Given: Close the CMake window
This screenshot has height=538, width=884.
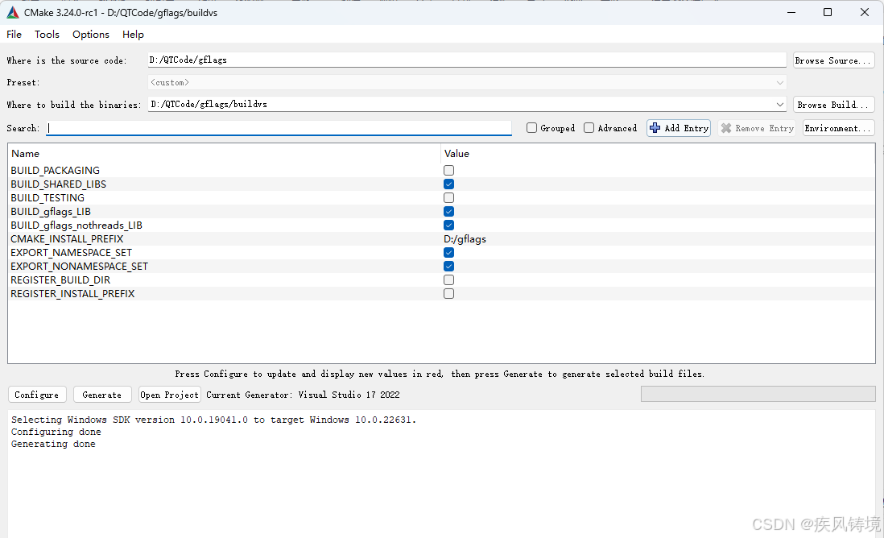Looking at the screenshot, I should point(864,12).
